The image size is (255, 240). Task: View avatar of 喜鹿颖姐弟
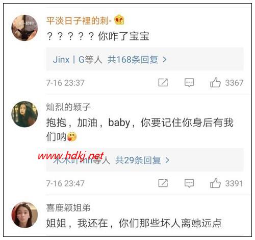[24, 215]
